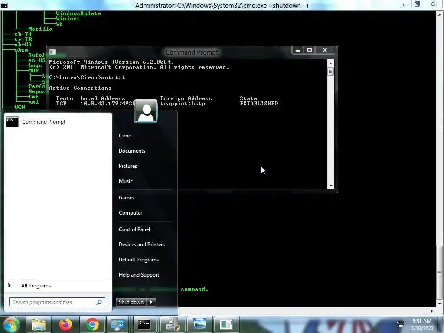Click the Command Prompt window's system menu icon

pos(52,52)
